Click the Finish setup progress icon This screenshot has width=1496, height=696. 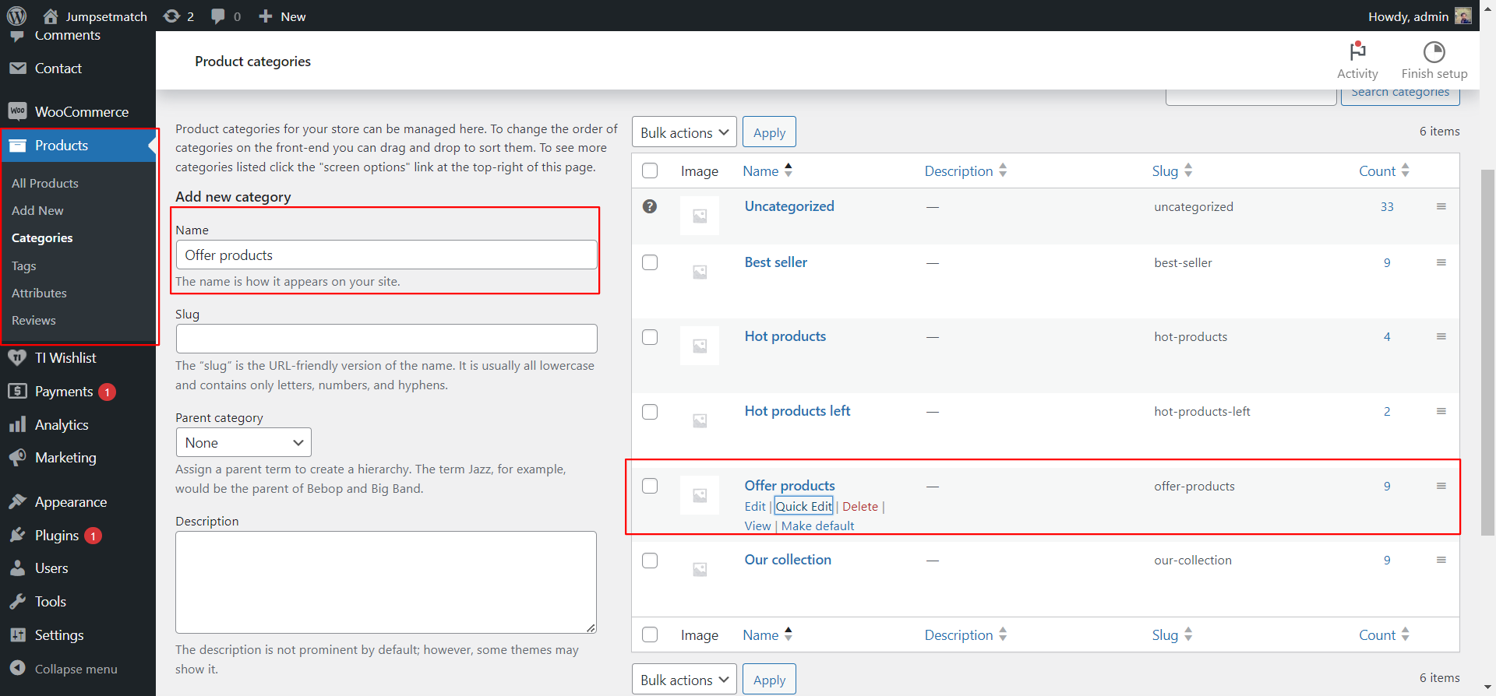coord(1434,52)
